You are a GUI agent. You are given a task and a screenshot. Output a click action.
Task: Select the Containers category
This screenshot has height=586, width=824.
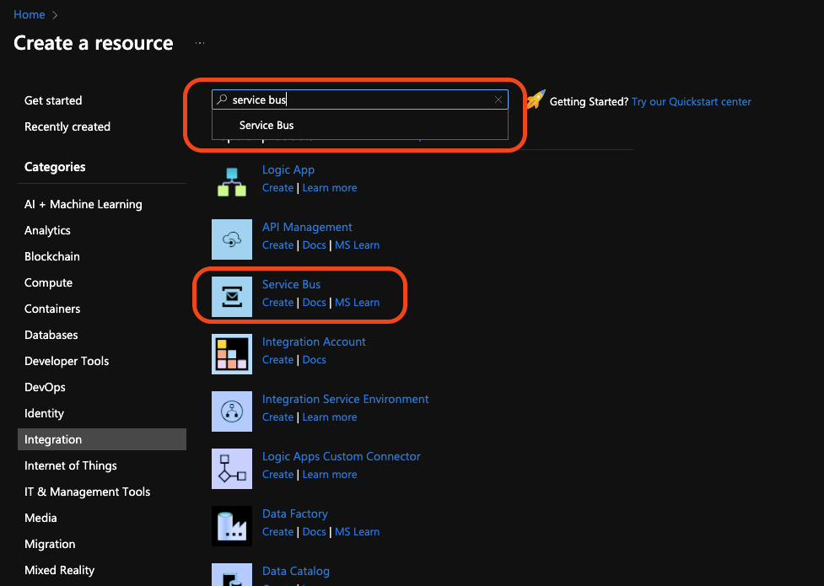pos(52,309)
